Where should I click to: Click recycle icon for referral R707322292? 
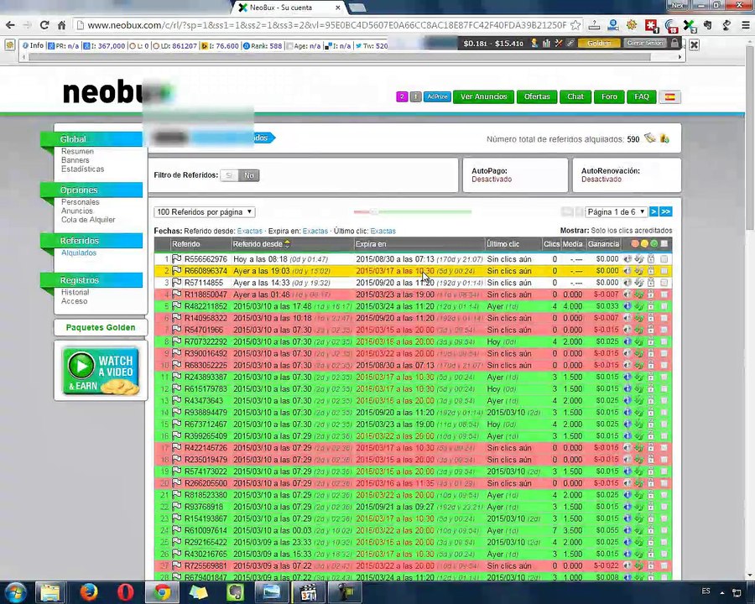click(639, 341)
